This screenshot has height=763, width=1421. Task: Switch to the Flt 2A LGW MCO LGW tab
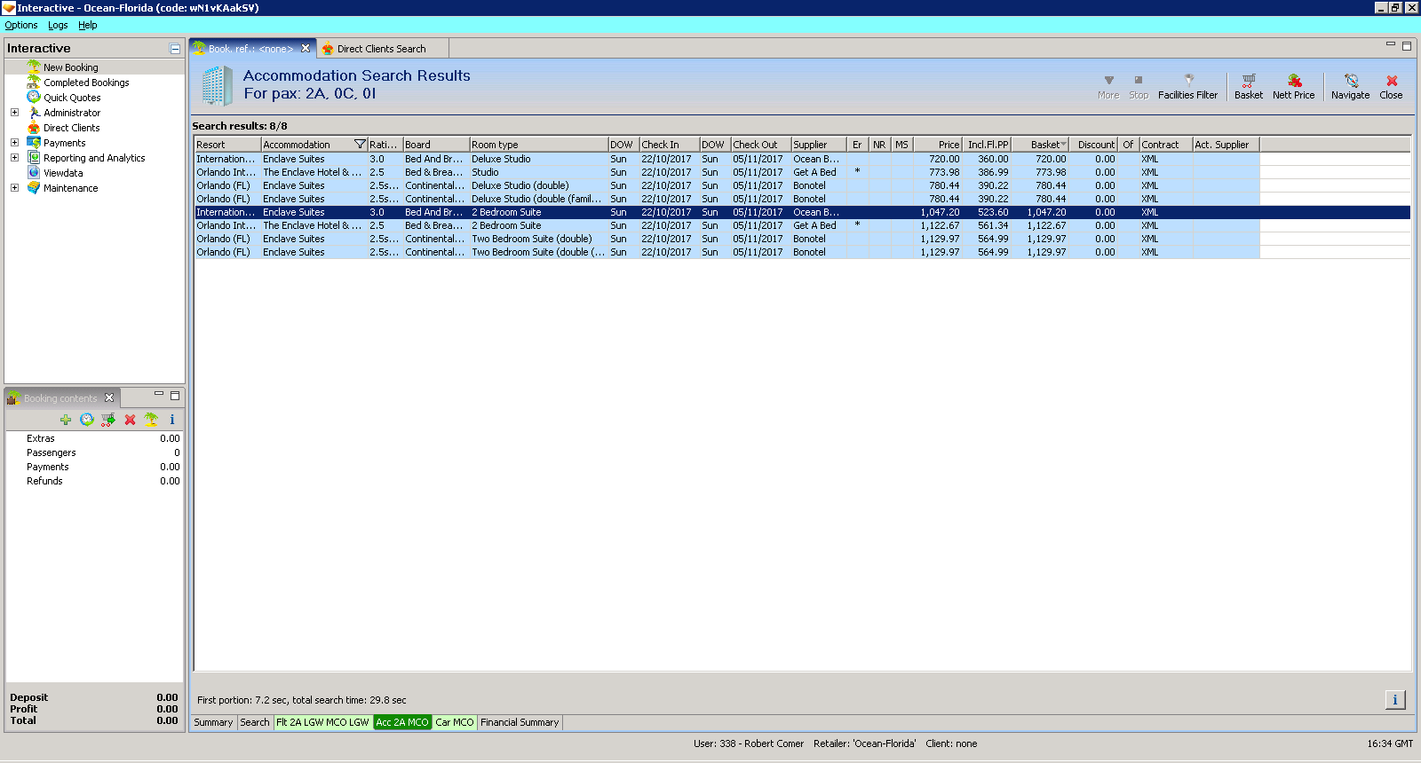[322, 722]
